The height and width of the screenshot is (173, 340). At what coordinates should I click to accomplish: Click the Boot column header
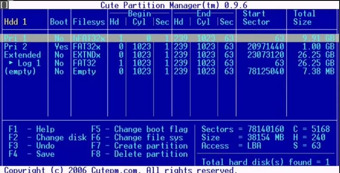click(59, 22)
